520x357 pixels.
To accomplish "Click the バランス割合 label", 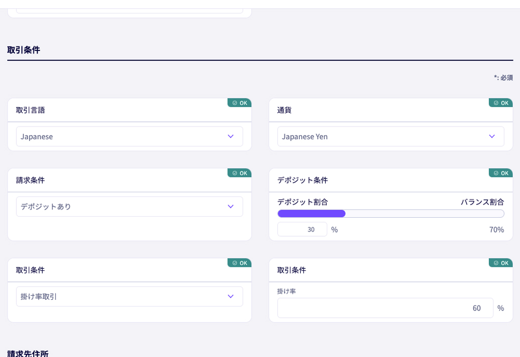I will pyautogui.click(x=482, y=202).
